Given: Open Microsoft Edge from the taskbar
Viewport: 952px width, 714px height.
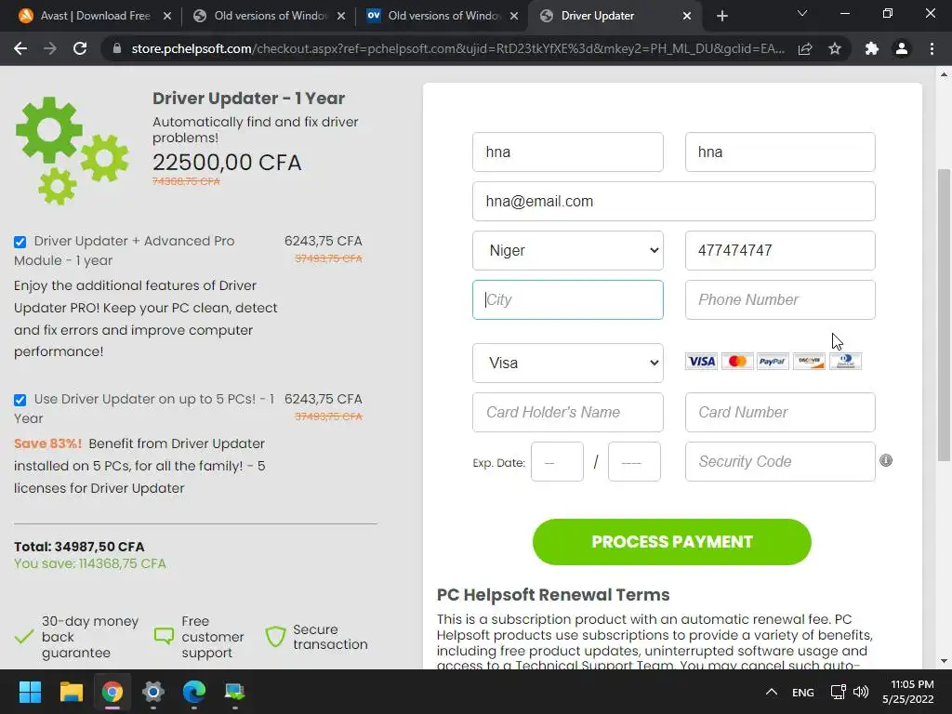Looking at the screenshot, I should [194, 692].
